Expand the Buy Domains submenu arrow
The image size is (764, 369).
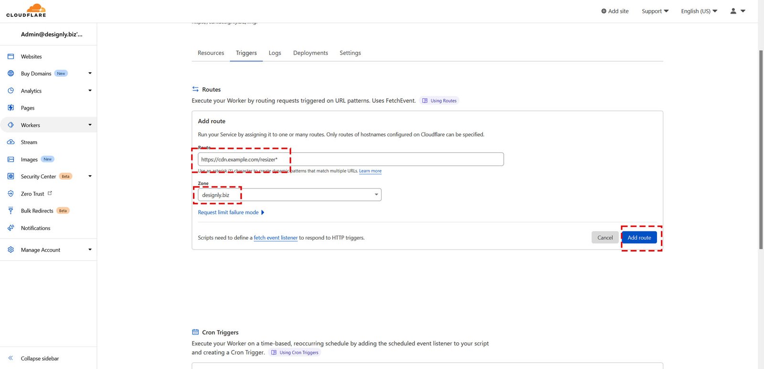tap(90, 74)
